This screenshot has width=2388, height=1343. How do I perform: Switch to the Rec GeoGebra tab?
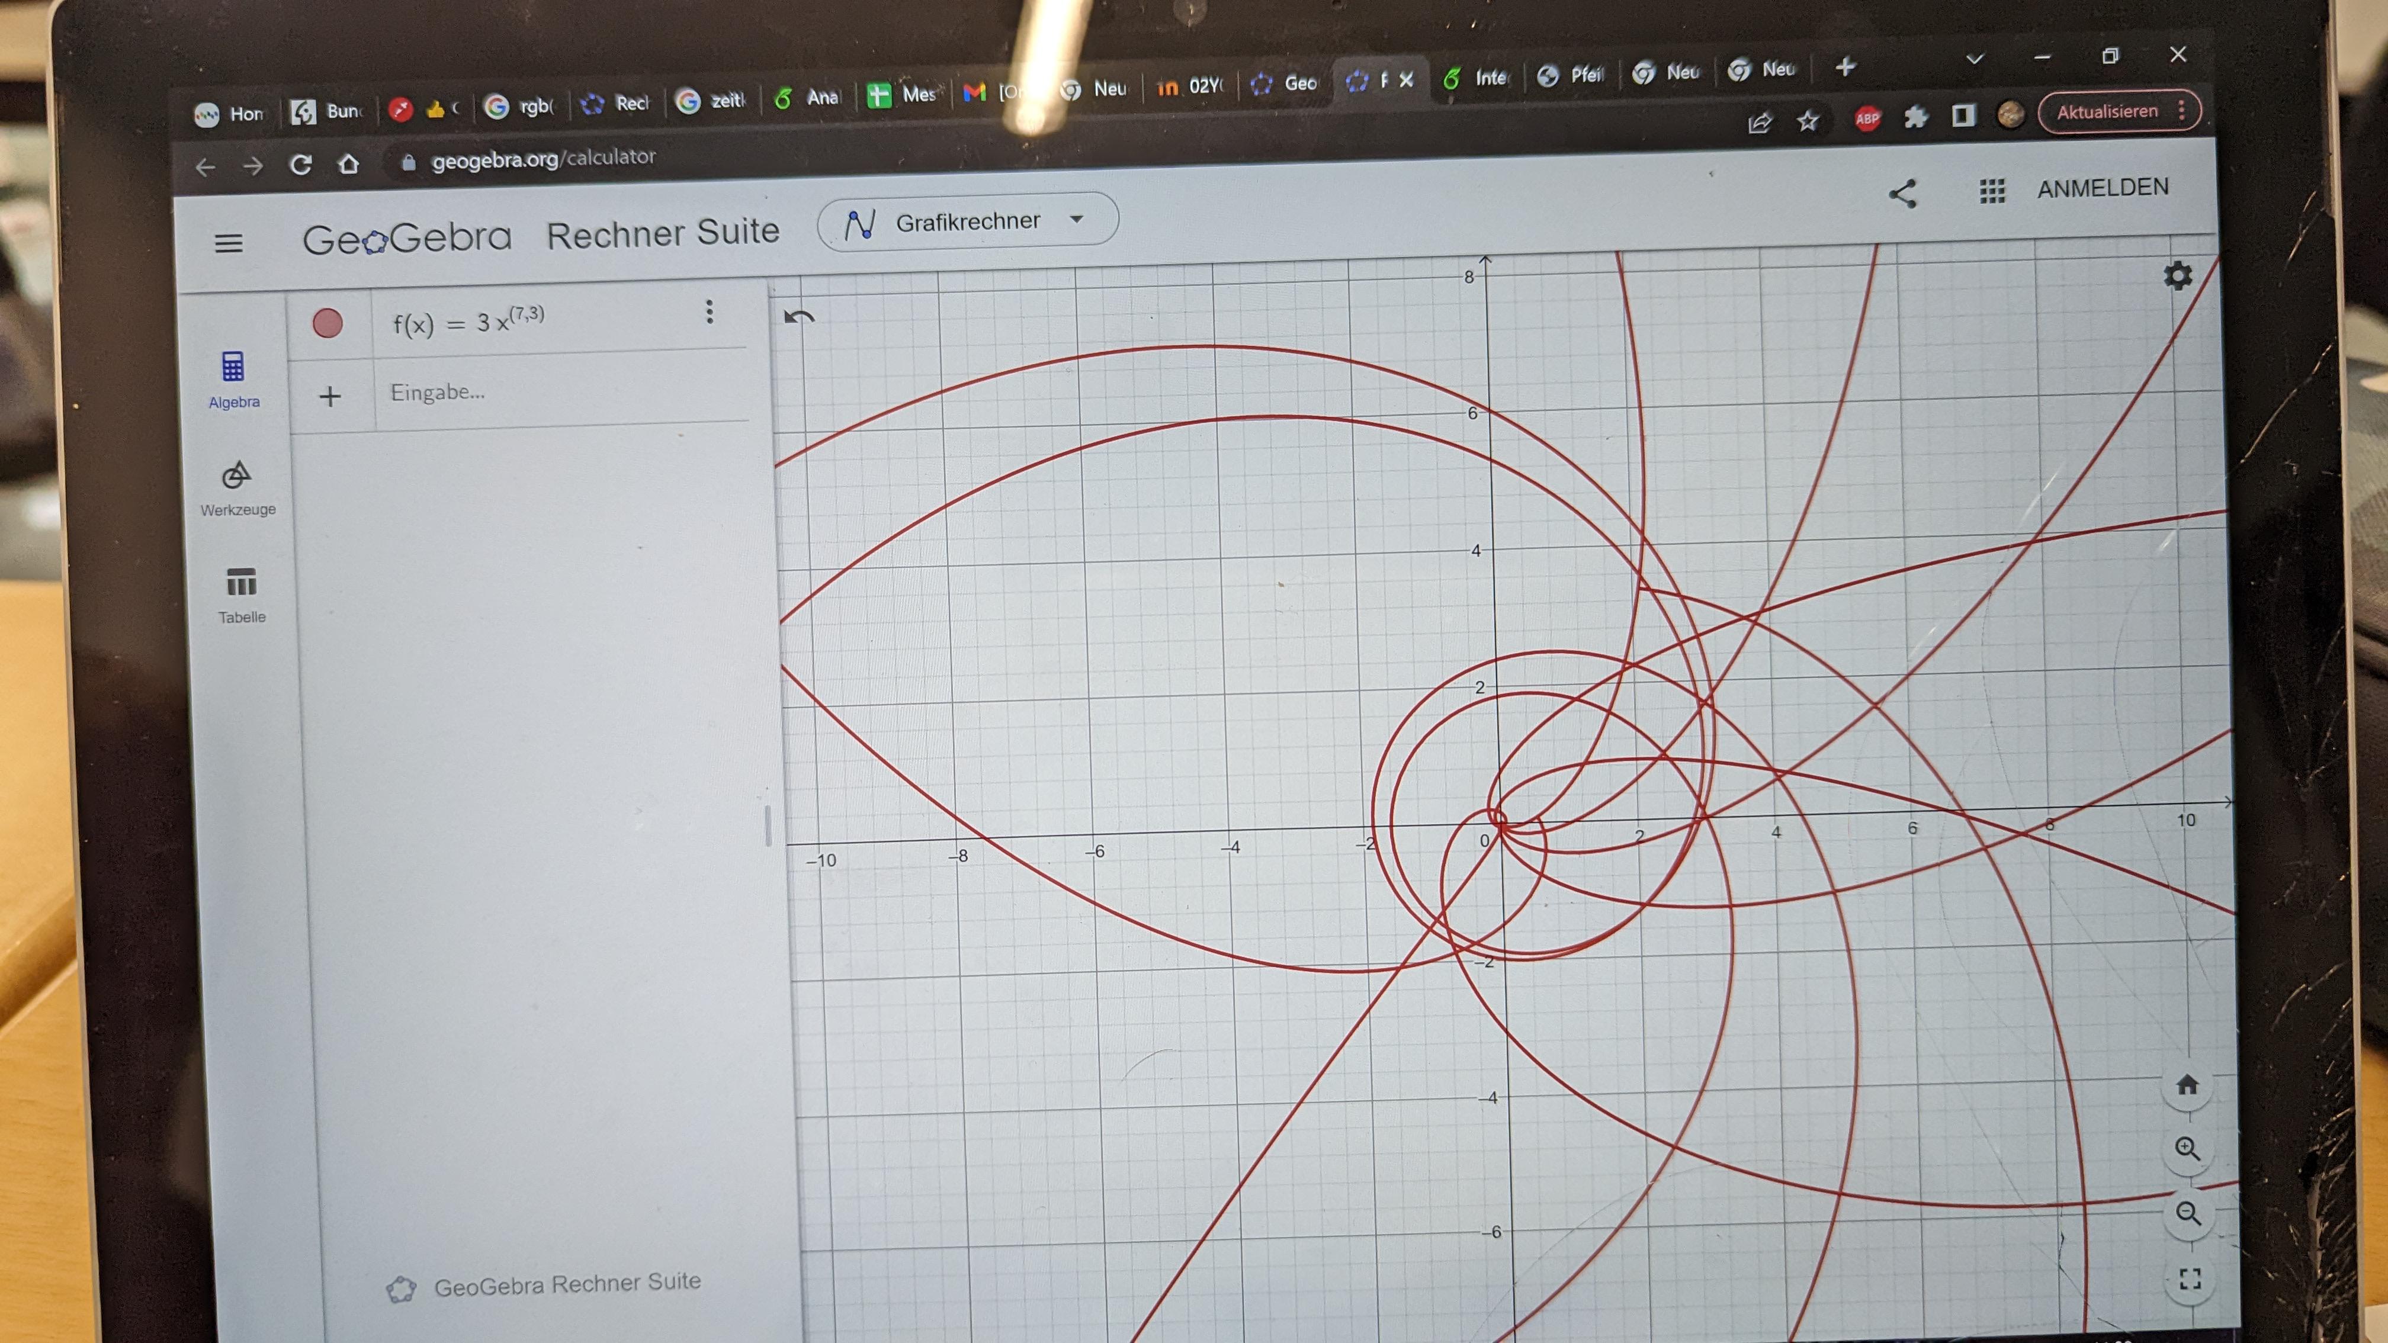(615, 104)
